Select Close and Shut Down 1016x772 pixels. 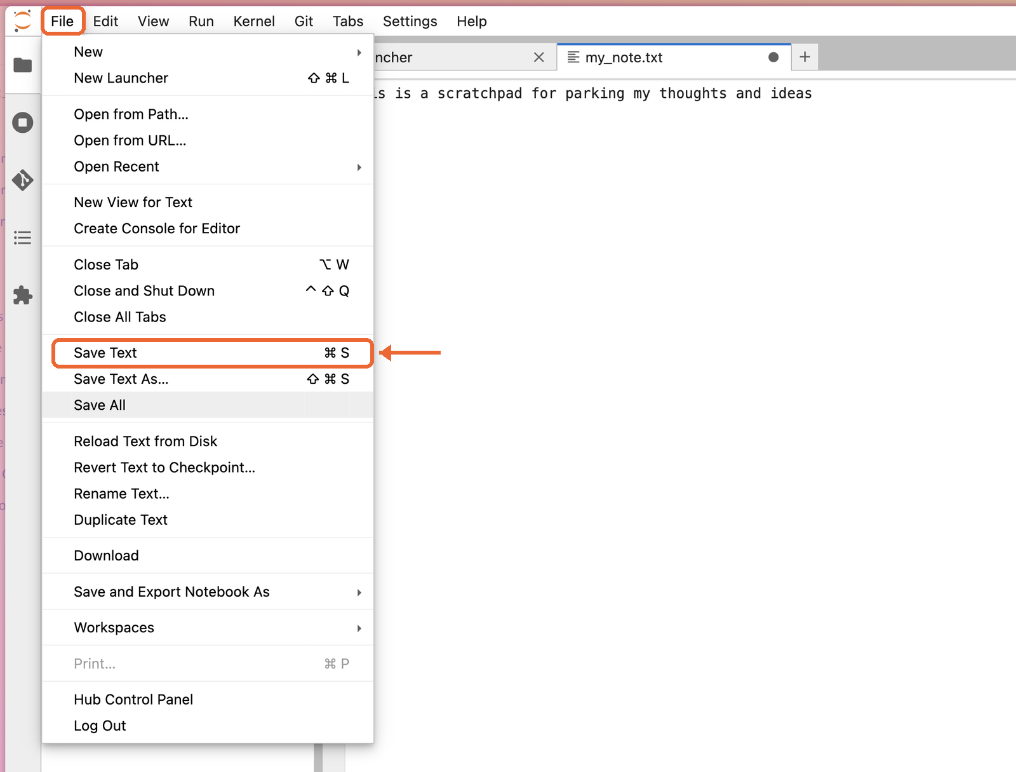[x=208, y=291]
